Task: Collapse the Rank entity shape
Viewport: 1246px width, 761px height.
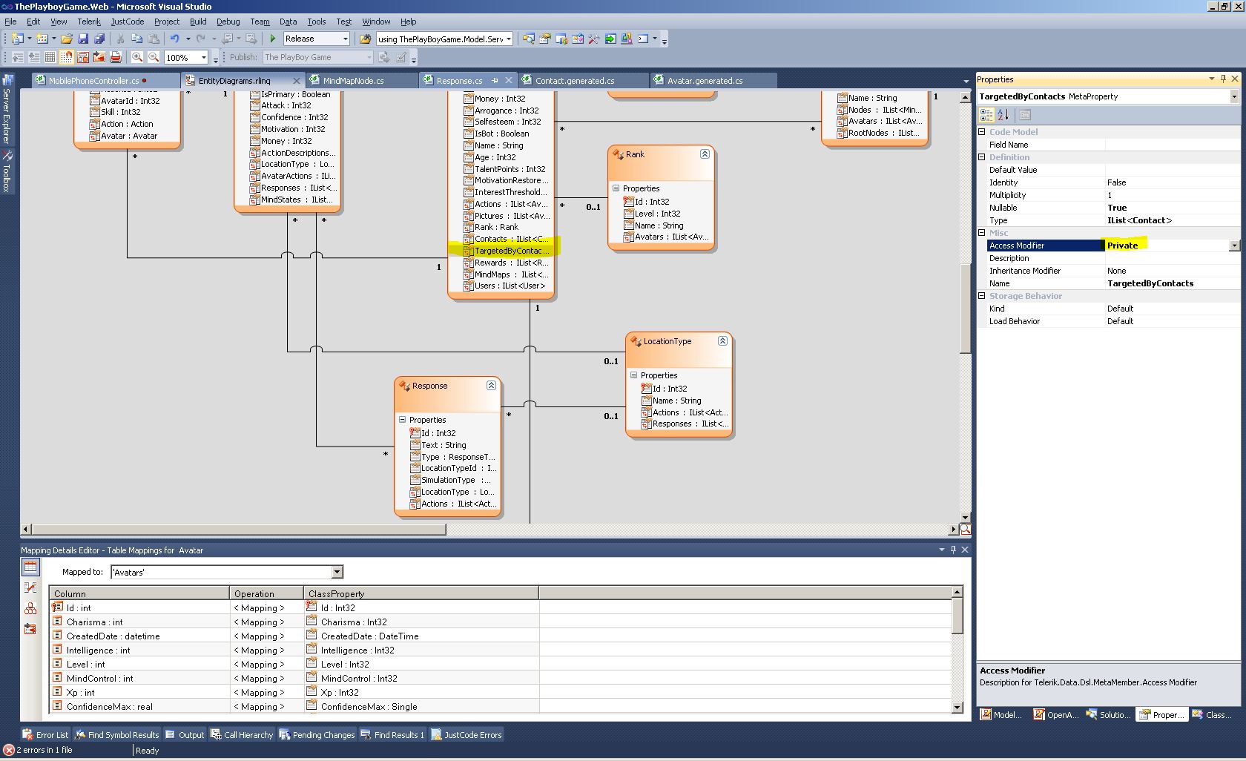Action: click(705, 154)
